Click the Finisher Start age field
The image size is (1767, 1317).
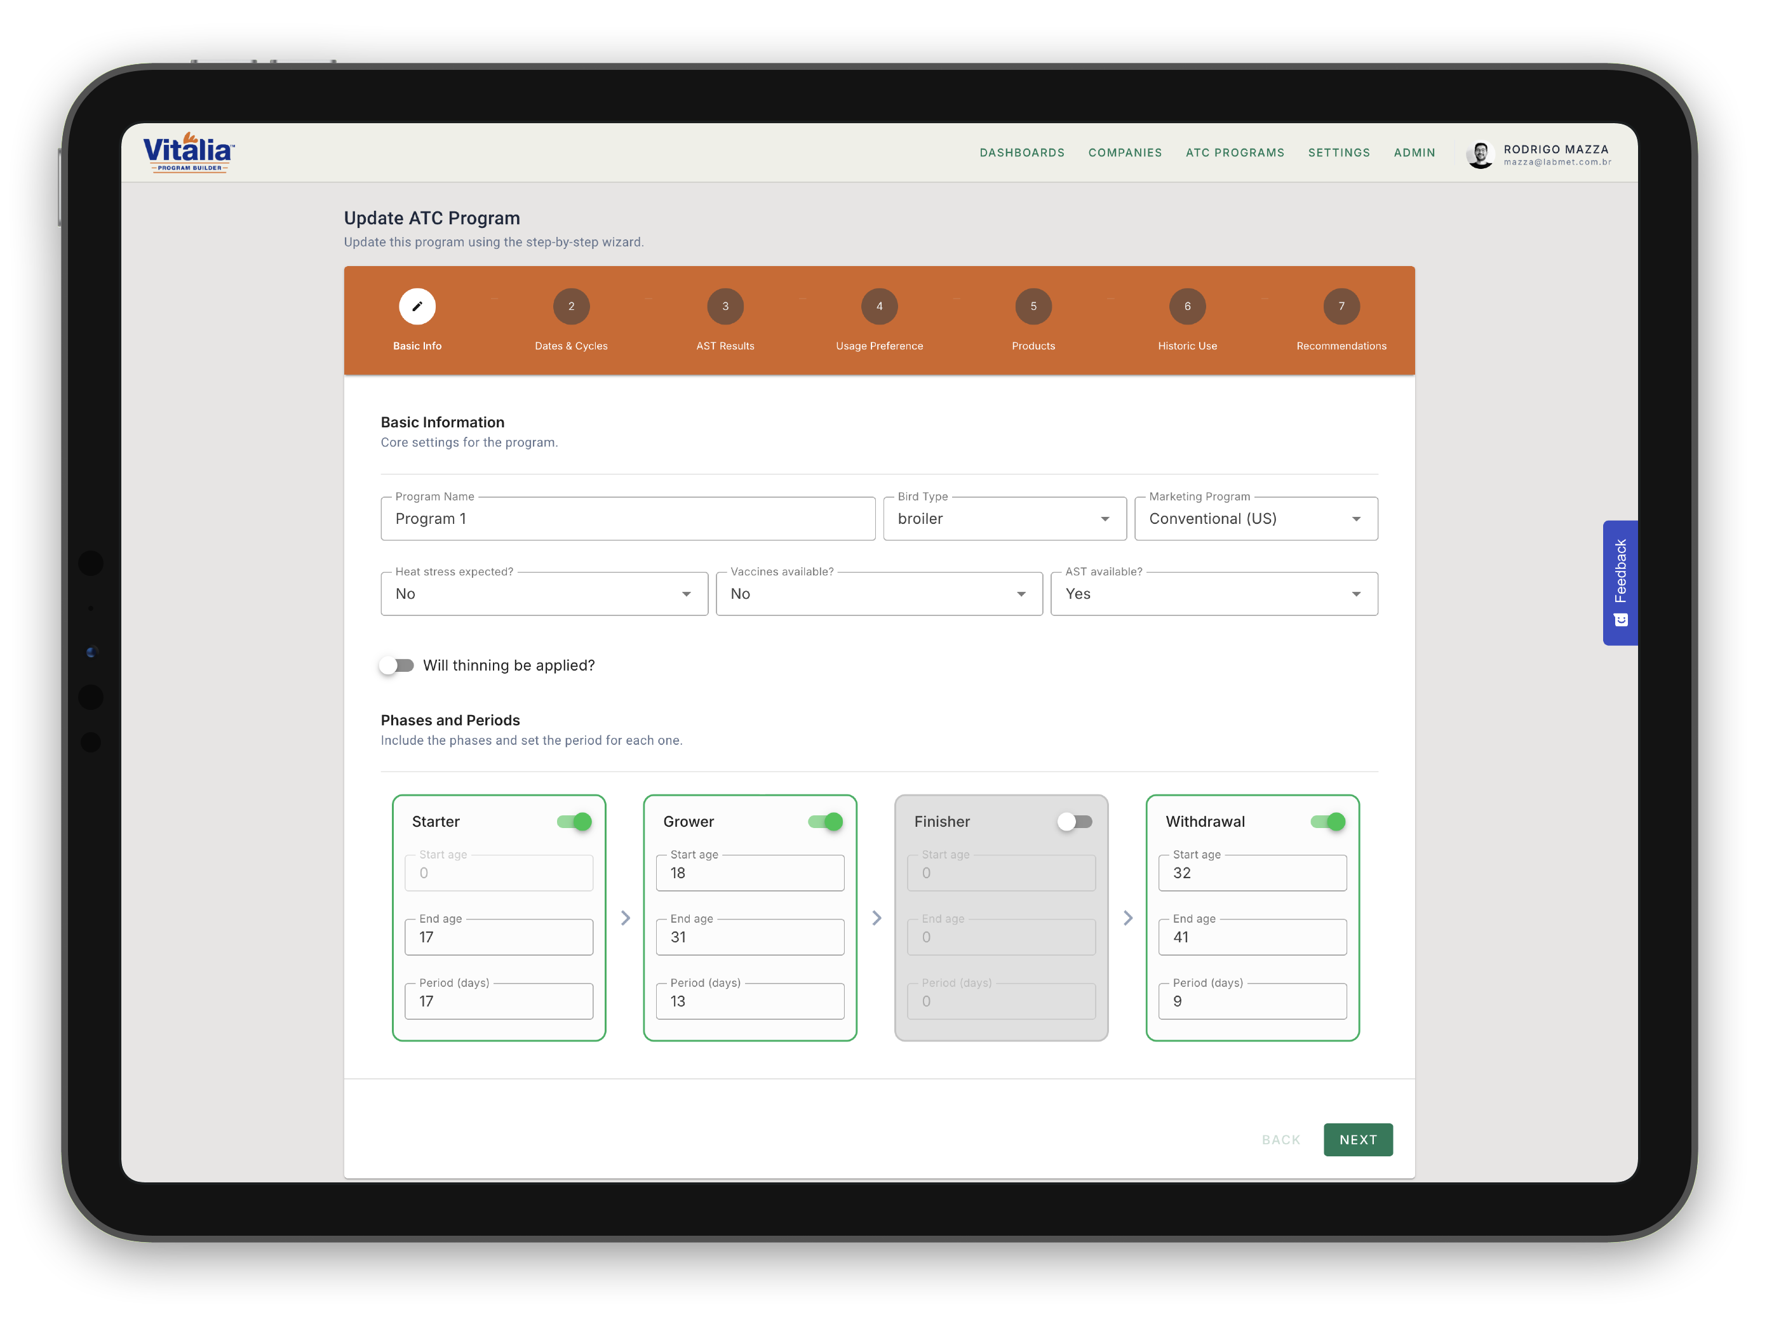[1002, 873]
